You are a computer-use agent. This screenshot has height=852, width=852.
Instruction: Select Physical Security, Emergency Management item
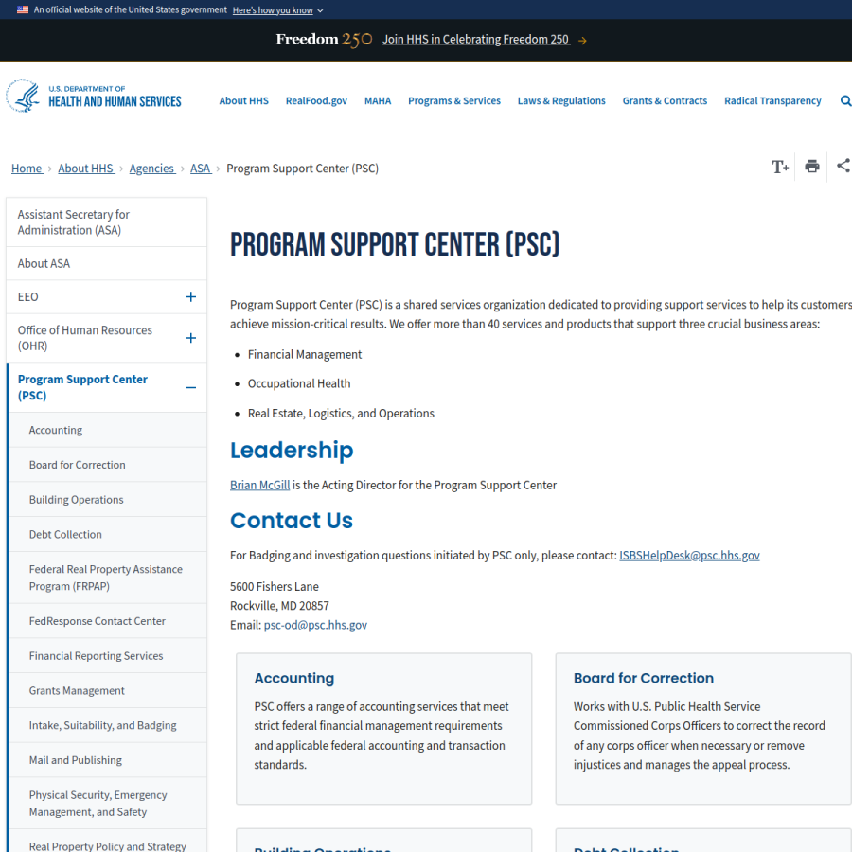108,803
